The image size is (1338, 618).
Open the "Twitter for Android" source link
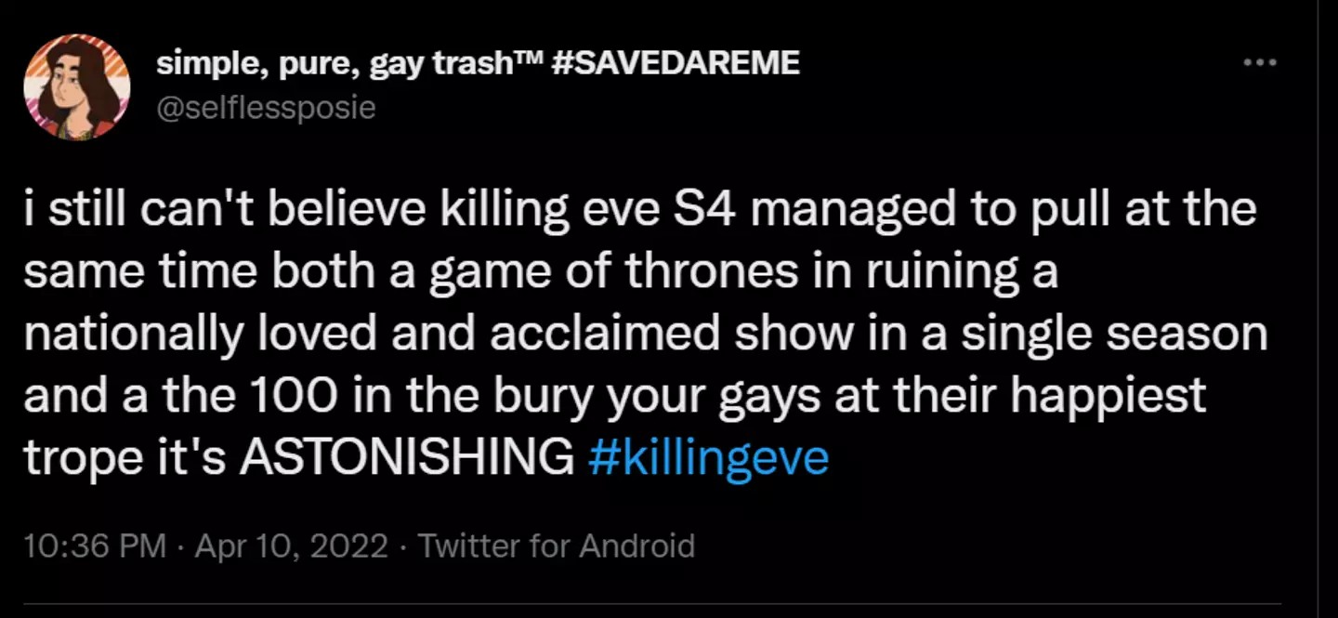(557, 546)
